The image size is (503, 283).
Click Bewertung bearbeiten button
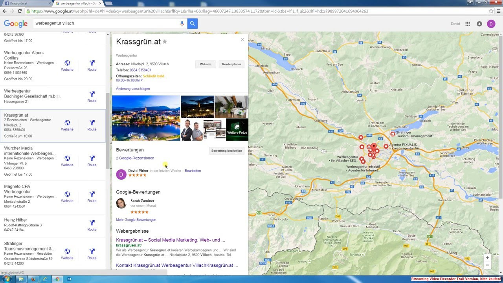tap(227, 151)
